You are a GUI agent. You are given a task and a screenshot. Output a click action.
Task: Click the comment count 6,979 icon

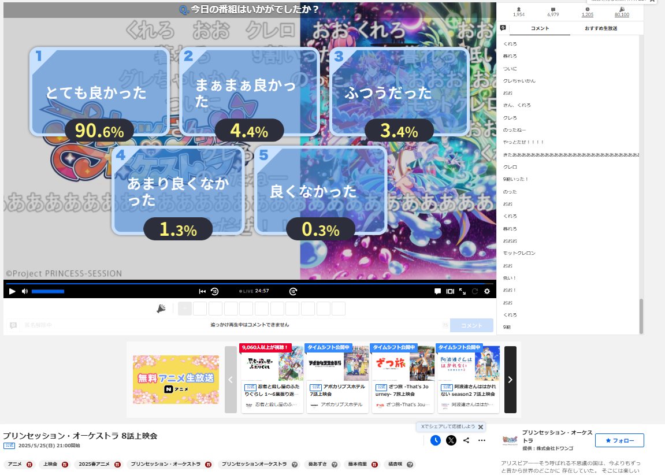pyautogui.click(x=553, y=9)
